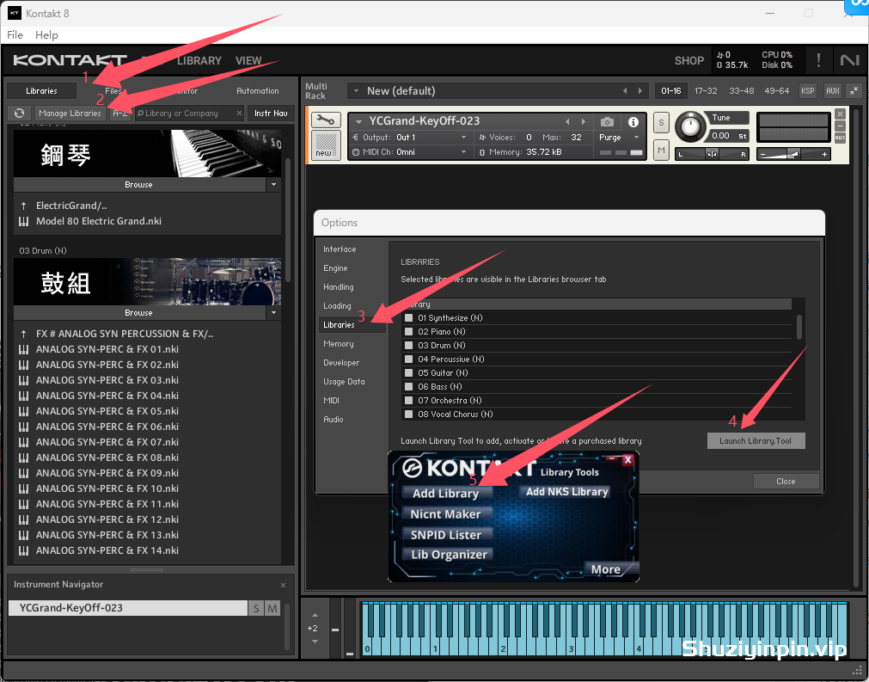The width and height of the screenshot is (869, 682).
Task: Click the Tune knob
Action: [x=689, y=127]
